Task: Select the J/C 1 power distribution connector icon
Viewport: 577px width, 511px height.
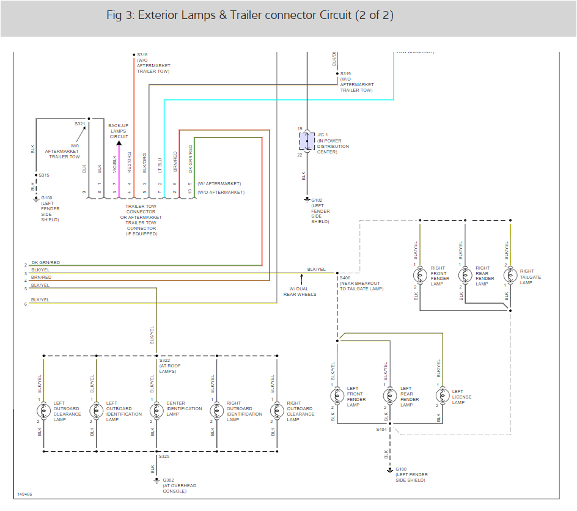Action: coord(306,142)
